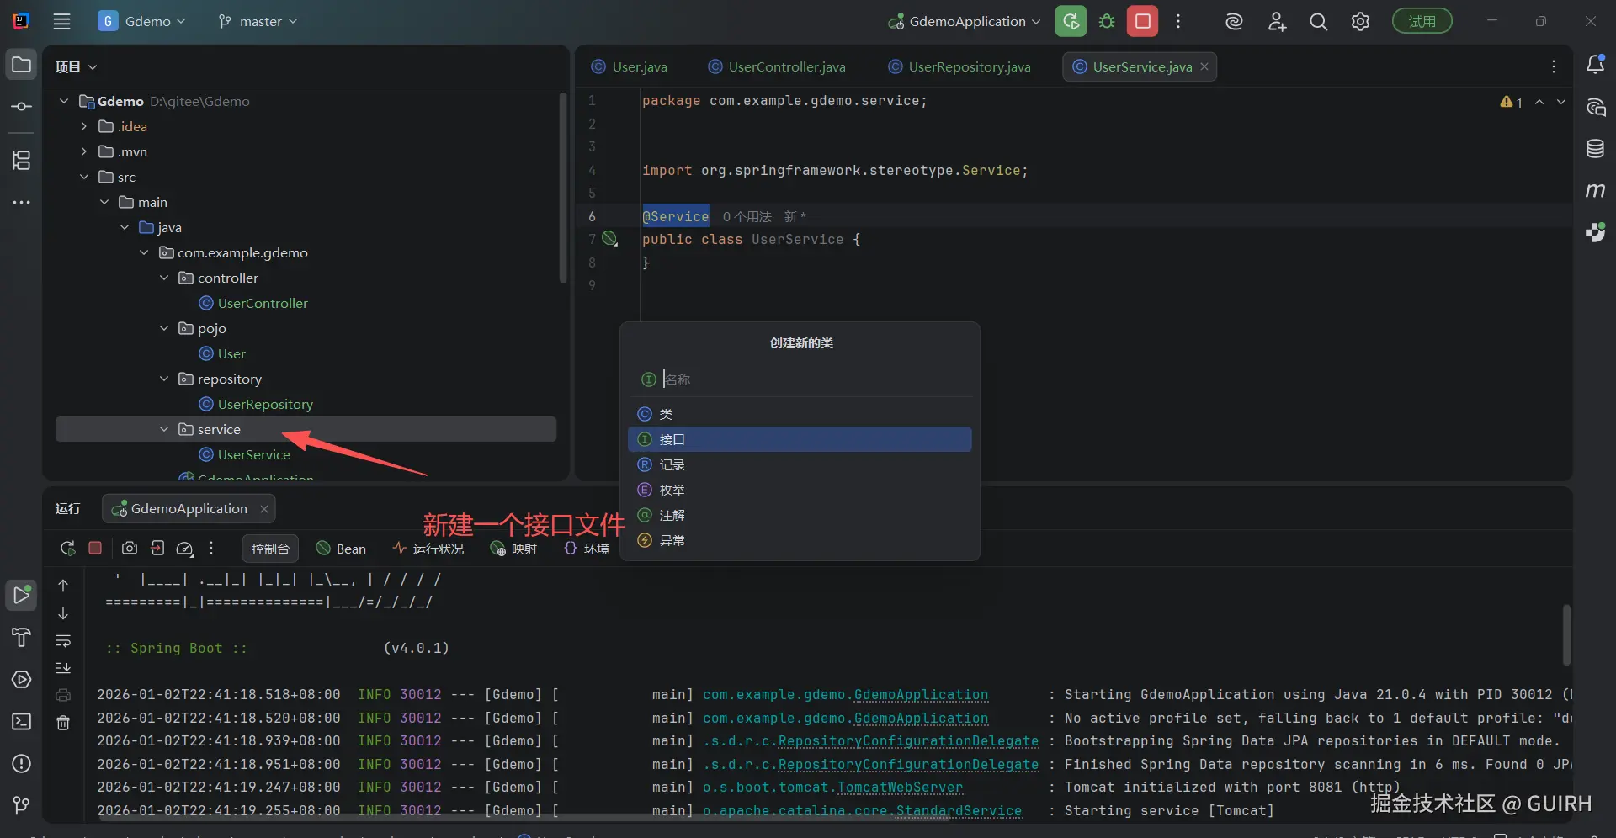Switch to UserController.java tab
This screenshot has width=1616, height=838.
777,66
